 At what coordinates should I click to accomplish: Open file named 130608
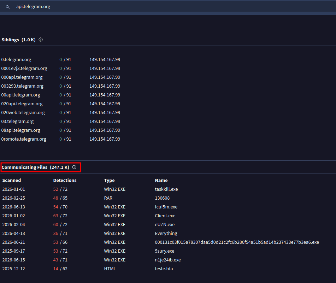pyautogui.click(x=162, y=198)
